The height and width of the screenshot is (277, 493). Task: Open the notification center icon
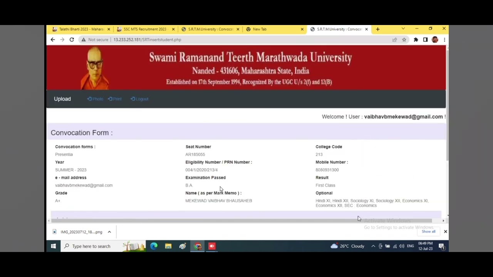441,246
